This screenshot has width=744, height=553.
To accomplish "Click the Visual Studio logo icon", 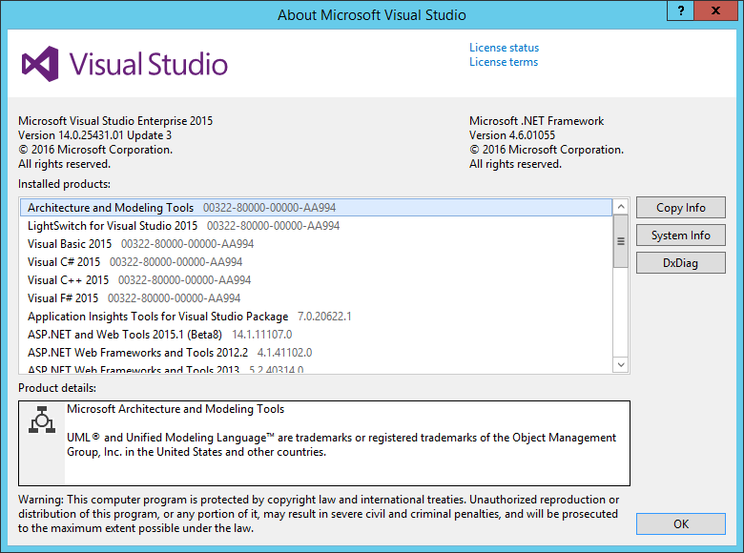I will click(x=40, y=64).
